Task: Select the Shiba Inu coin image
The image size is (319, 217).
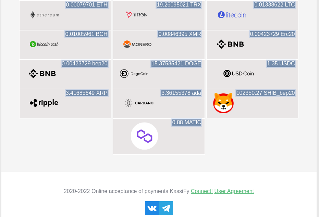Action: click(x=223, y=103)
